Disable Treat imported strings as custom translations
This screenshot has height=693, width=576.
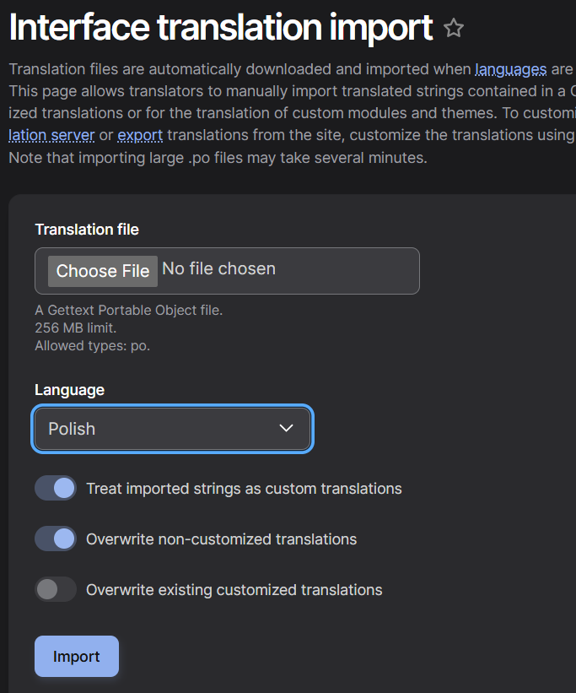click(55, 488)
